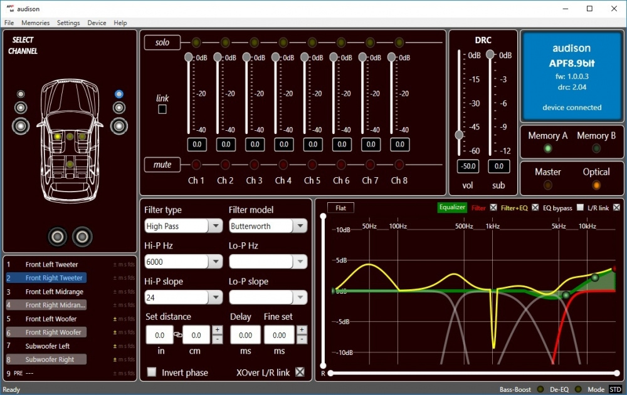Click the Optical input indicator
The height and width of the screenshot is (395, 627).
click(596, 185)
